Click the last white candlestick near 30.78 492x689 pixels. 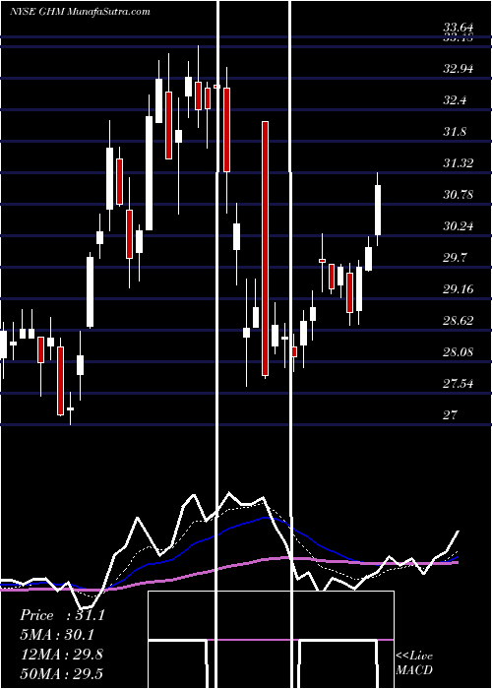(377, 210)
